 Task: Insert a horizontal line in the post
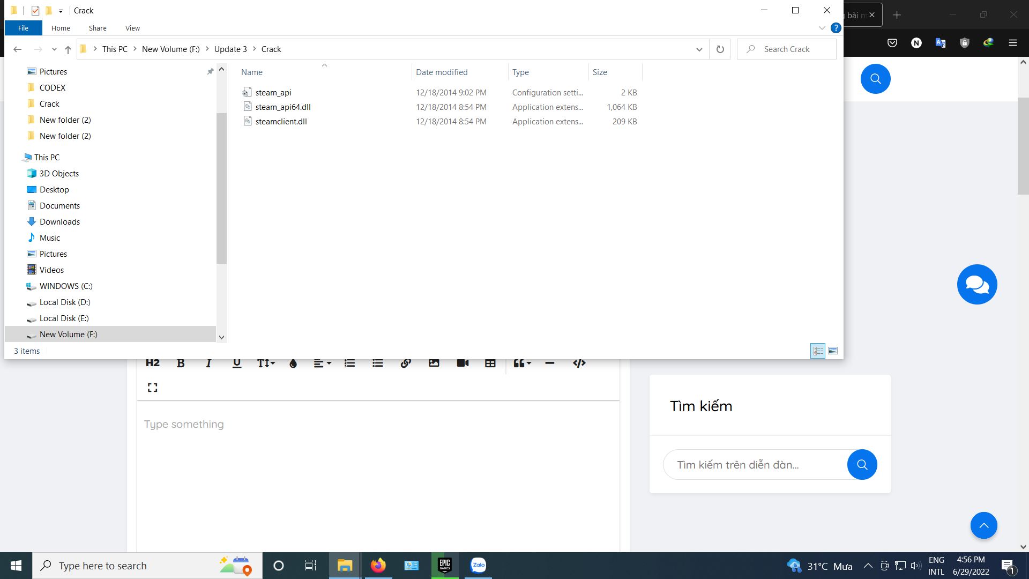point(550,363)
